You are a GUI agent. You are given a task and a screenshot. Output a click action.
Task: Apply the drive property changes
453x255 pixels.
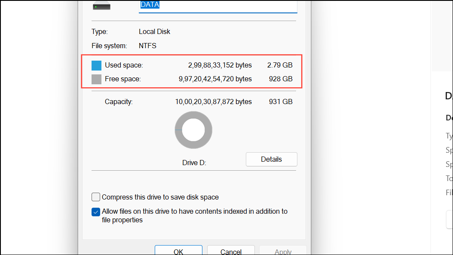[x=283, y=252]
